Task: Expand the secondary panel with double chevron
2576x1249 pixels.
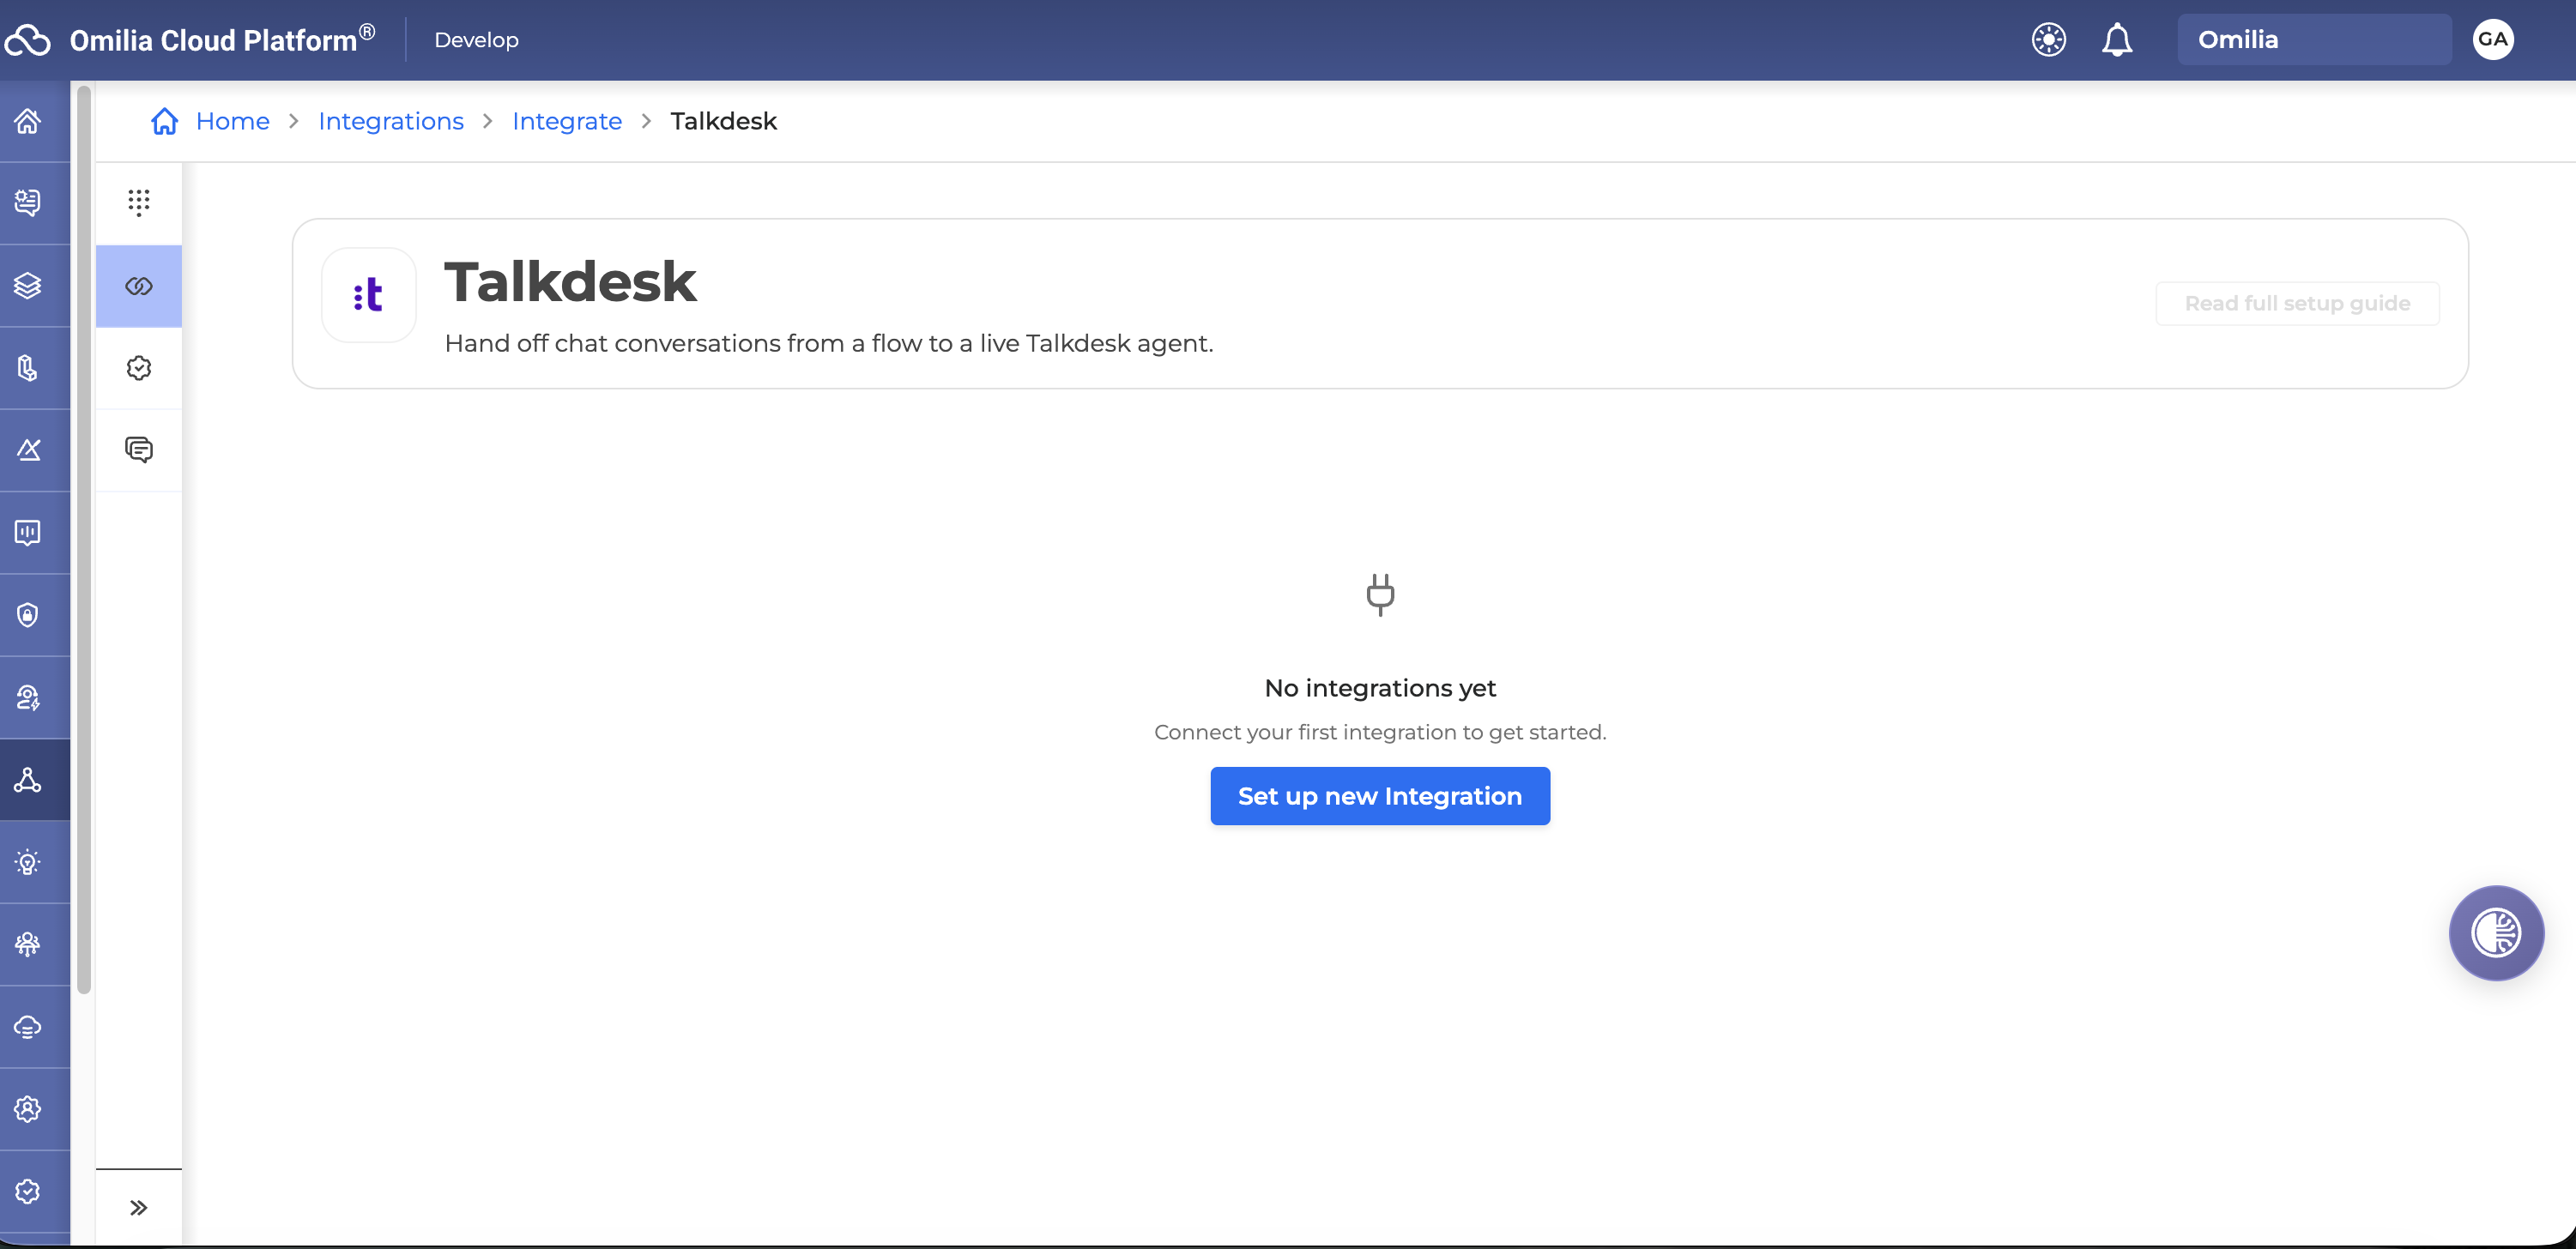Action: [x=139, y=1208]
